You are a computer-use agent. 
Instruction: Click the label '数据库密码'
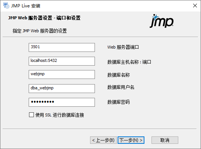point(118,102)
